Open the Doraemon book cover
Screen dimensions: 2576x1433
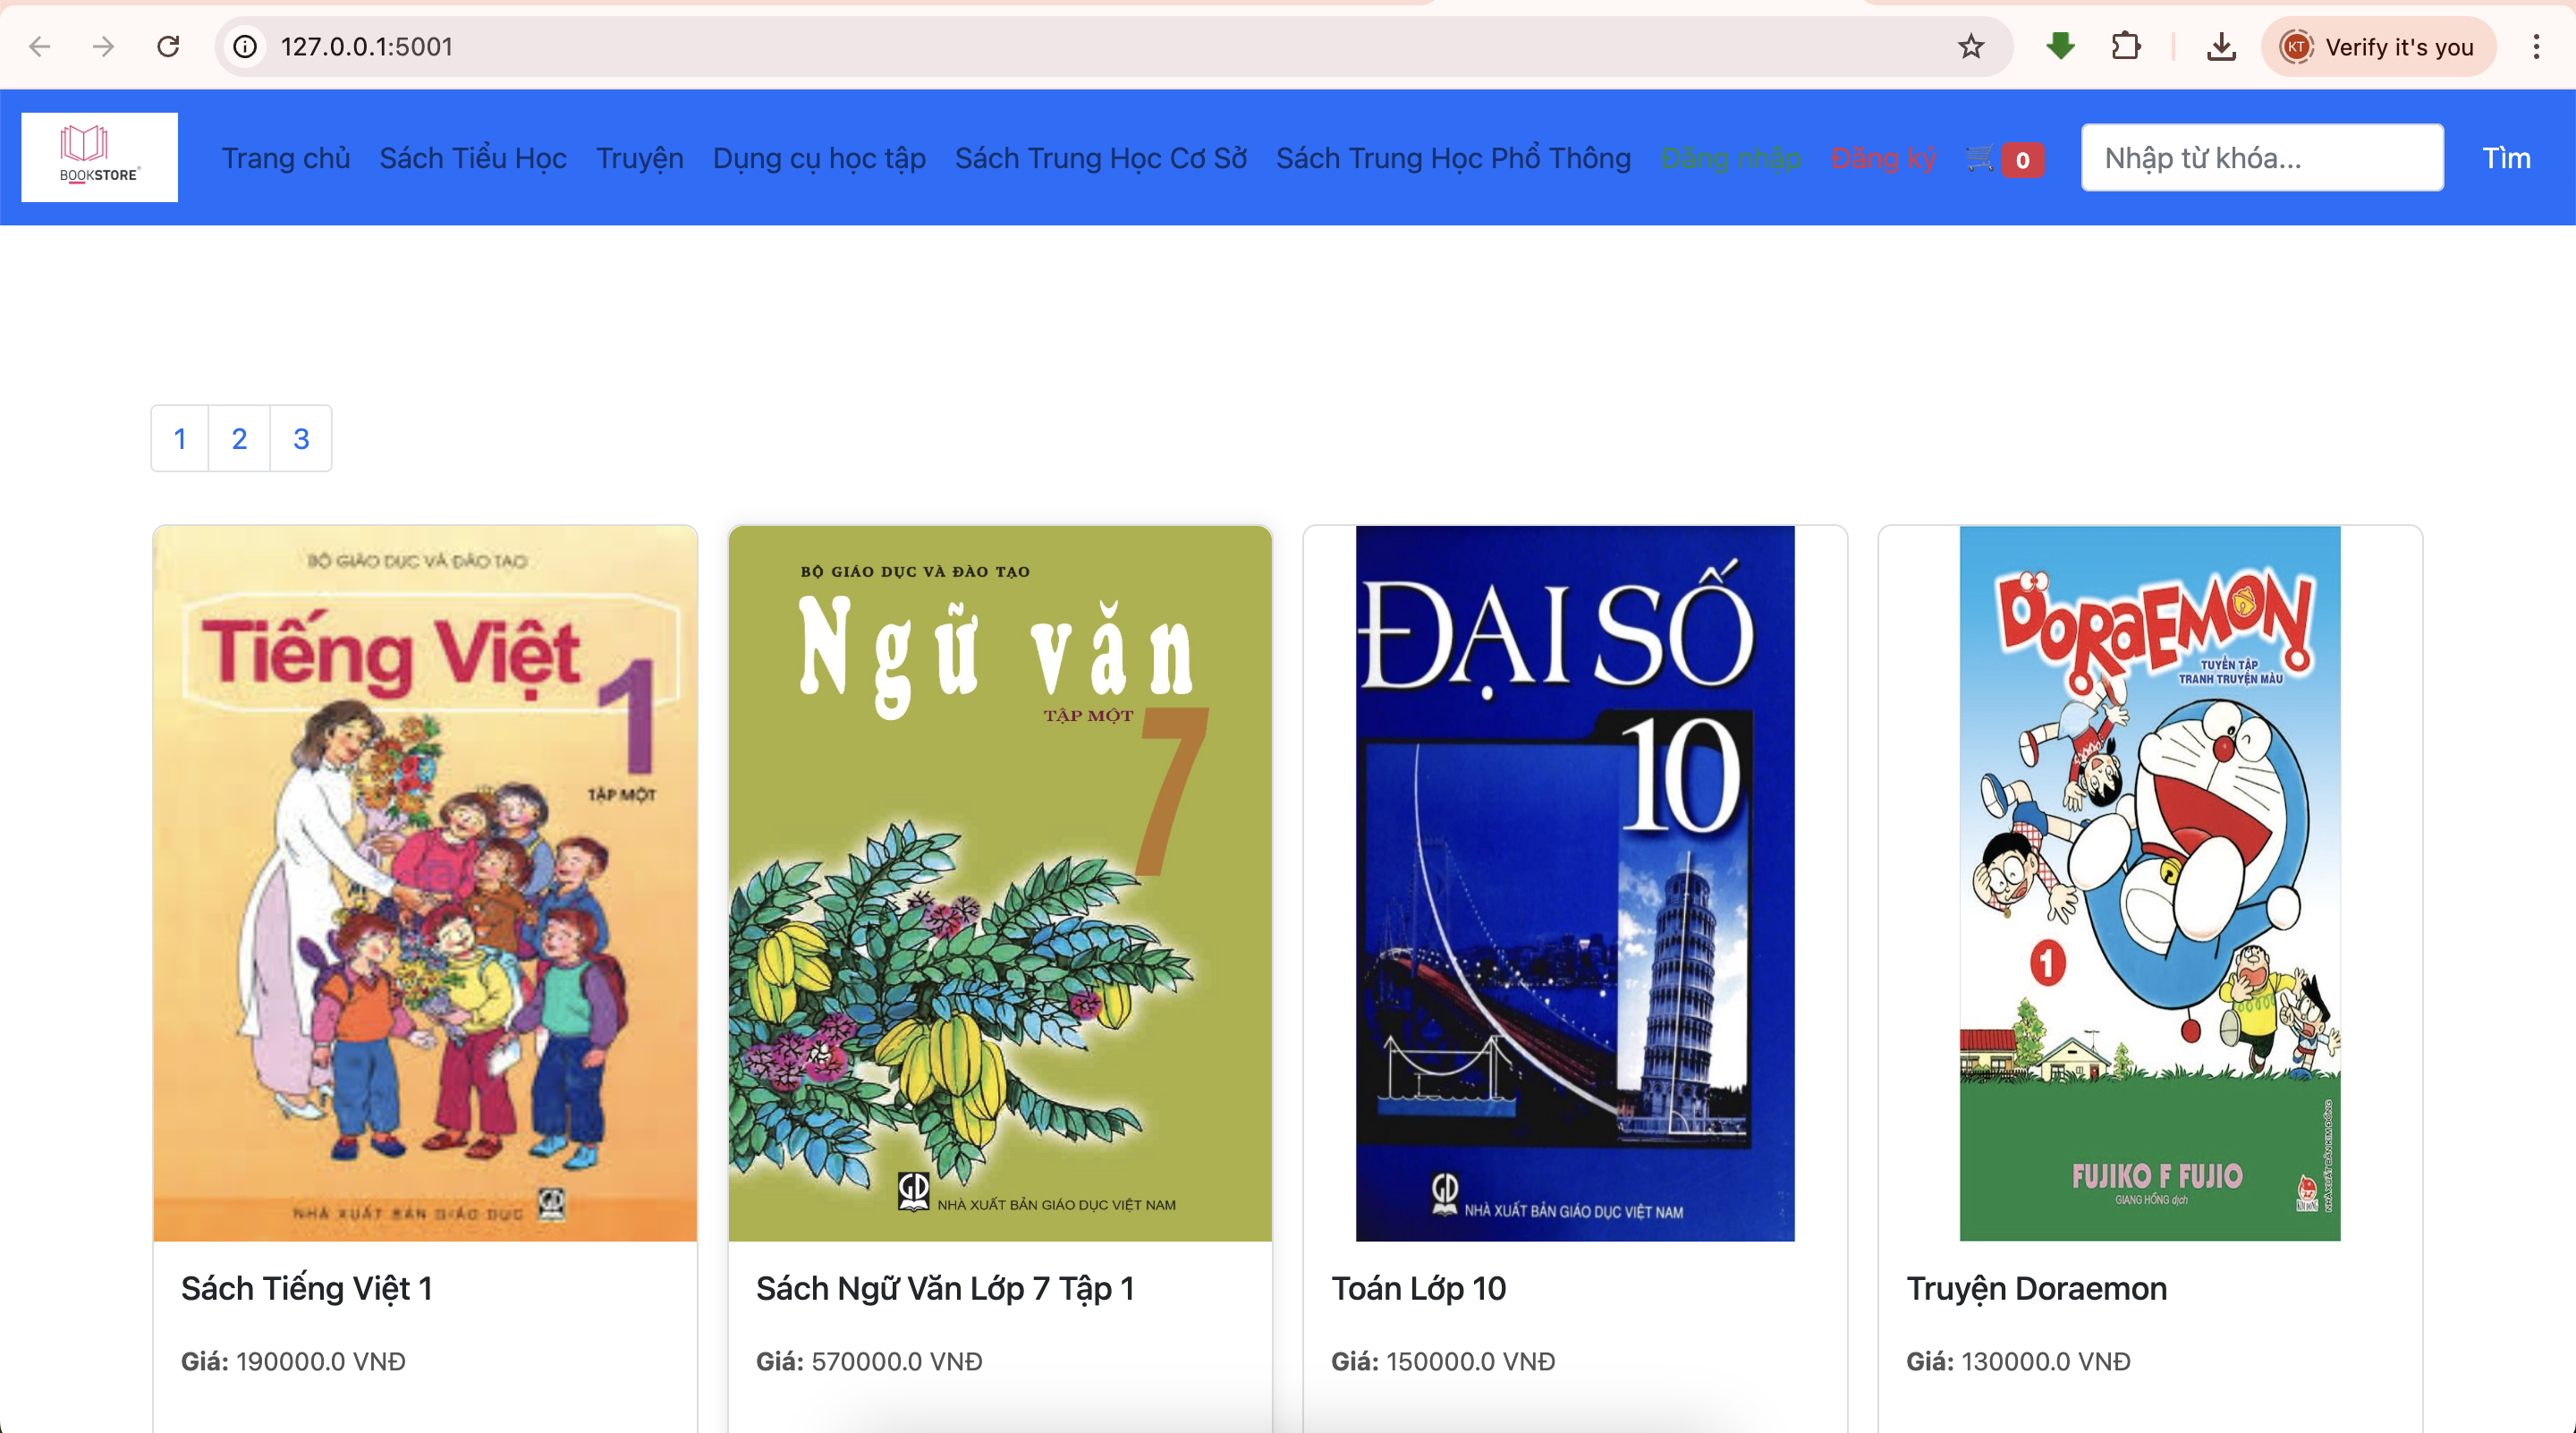(x=2150, y=884)
